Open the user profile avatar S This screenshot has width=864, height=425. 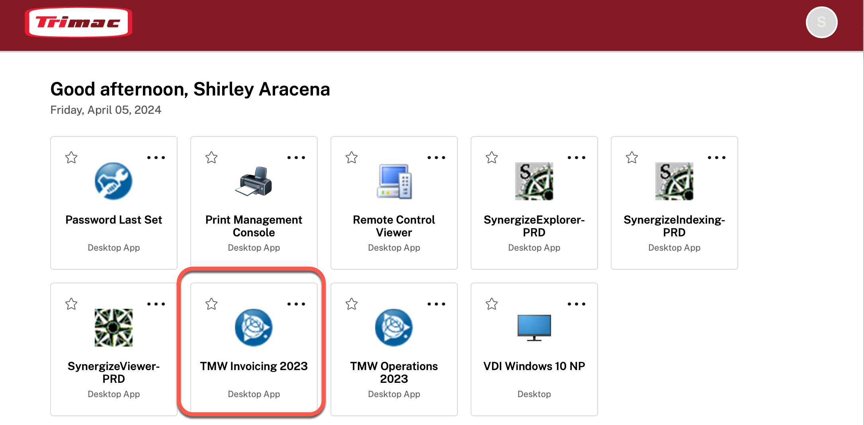click(821, 22)
